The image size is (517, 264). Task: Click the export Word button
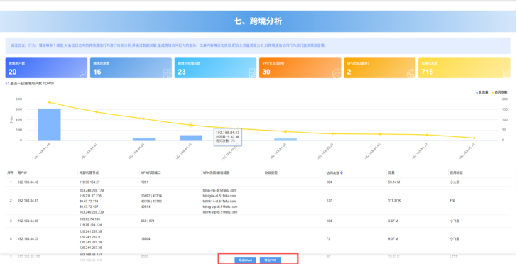point(245,260)
